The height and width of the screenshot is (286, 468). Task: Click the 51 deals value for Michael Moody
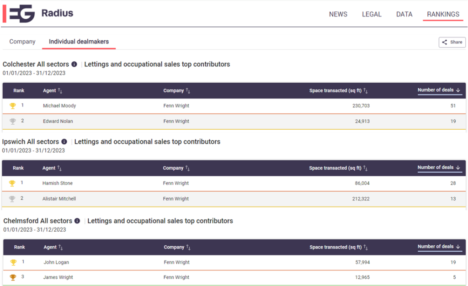453,106
